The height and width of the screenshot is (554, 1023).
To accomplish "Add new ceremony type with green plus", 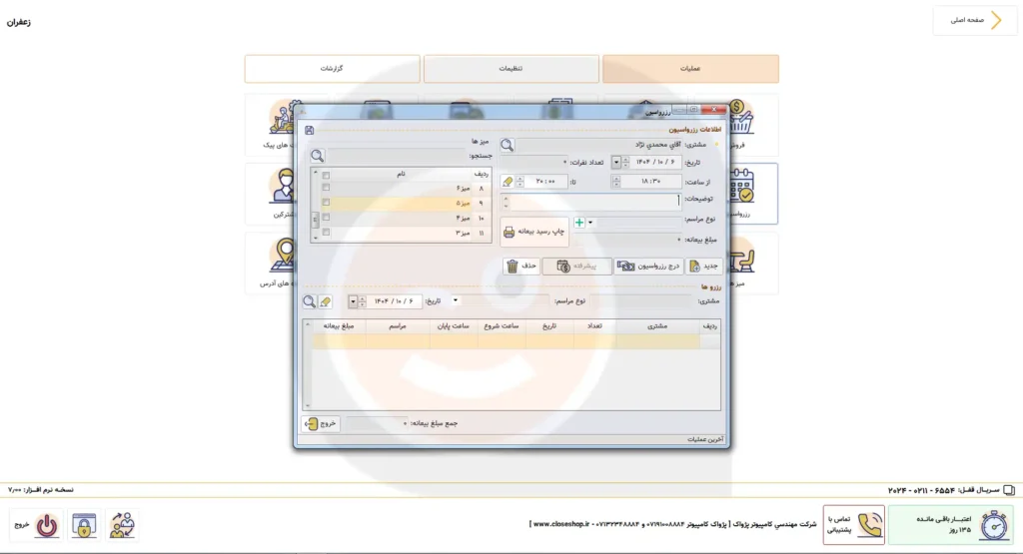I will click(x=578, y=223).
